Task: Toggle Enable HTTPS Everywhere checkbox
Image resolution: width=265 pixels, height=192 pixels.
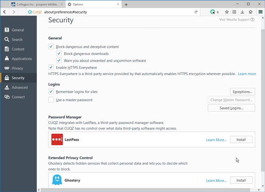Action: point(51,67)
